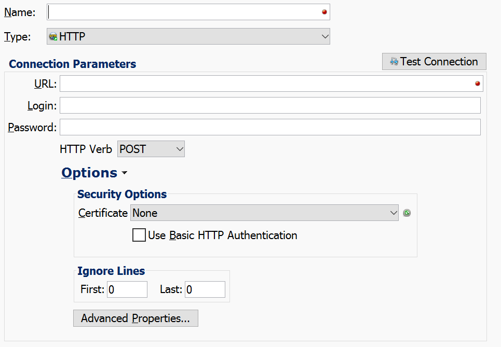Image resolution: width=501 pixels, height=347 pixels.
Task: Click the Type dropdown arrow
Action: tap(325, 36)
